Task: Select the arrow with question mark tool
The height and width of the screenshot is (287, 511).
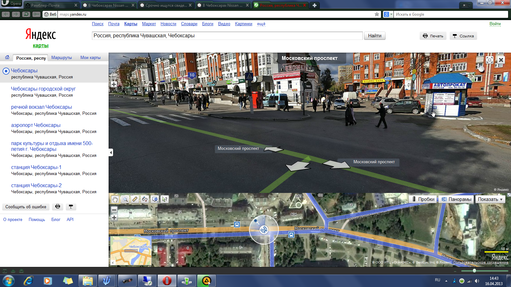Action: pos(164,199)
